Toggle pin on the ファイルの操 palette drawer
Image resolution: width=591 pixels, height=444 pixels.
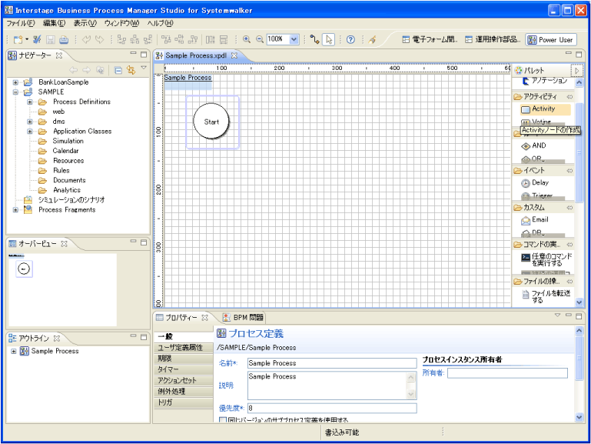(569, 282)
